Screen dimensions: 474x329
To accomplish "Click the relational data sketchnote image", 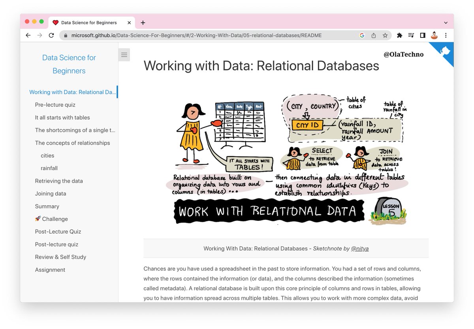I will pyautogui.click(x=286, y=160).
